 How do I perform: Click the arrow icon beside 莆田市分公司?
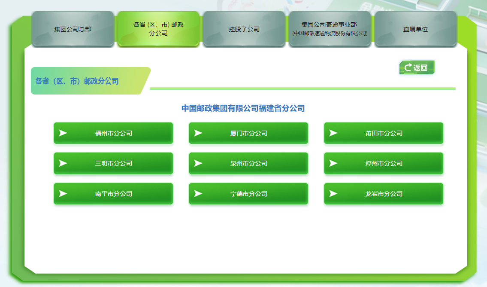point(333,133)
